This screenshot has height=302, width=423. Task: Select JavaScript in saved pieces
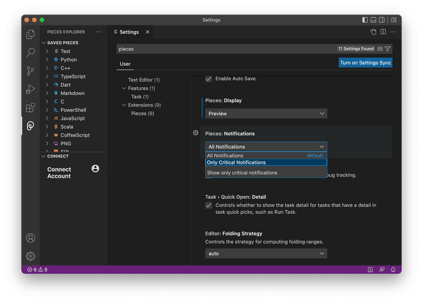pyautogui.click(x=72, y=118)
